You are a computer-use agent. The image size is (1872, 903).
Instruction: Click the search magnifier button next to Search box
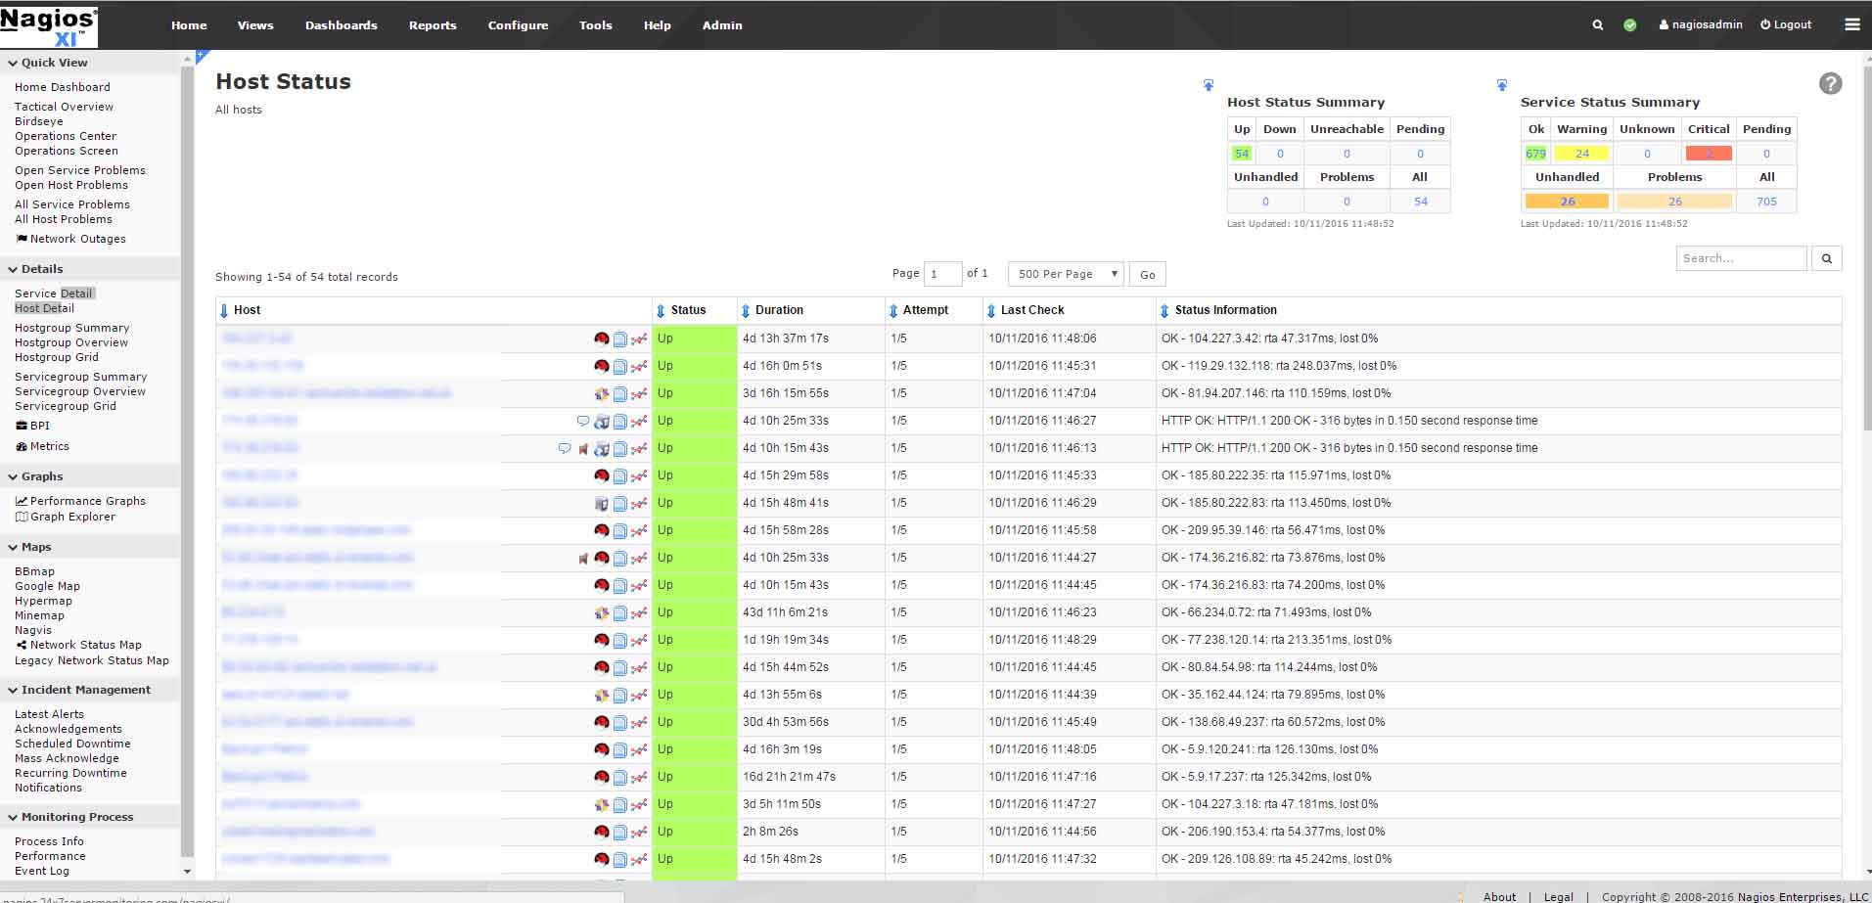[x=1826, y=258]
